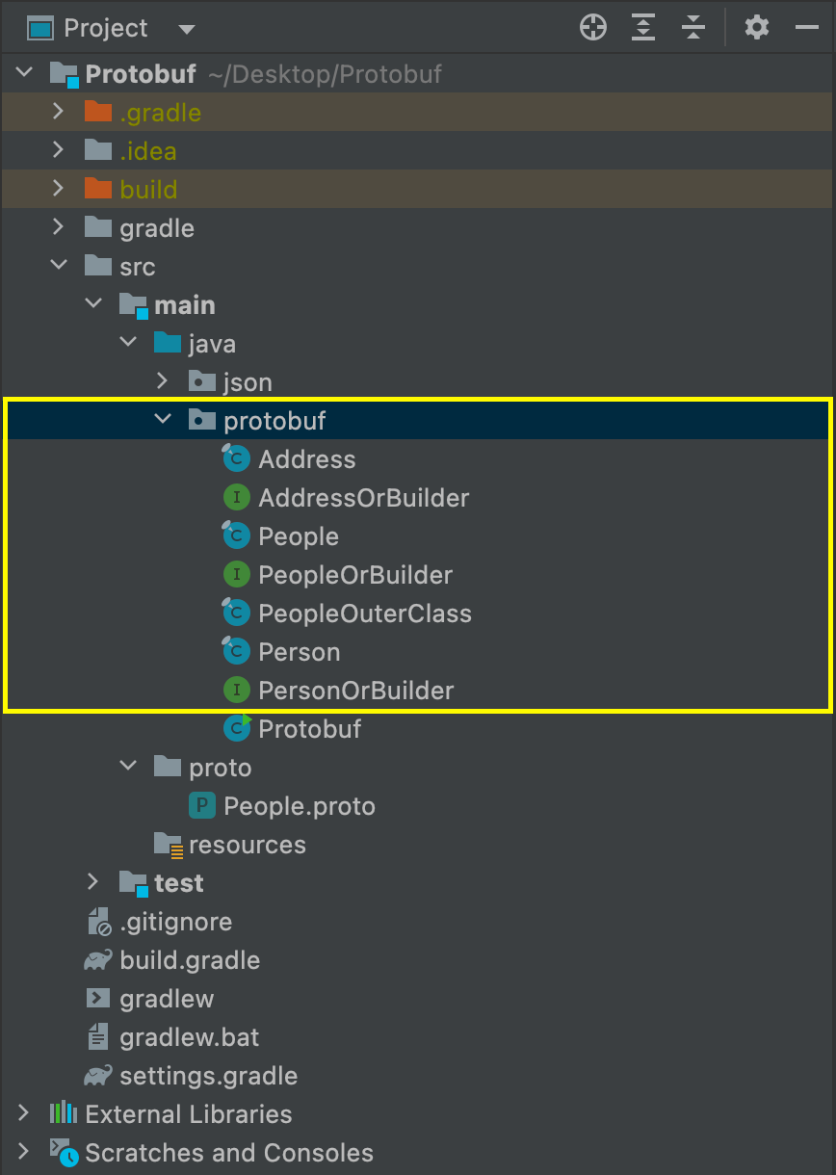The image size is (836, 1175).
Task: Click the proto file icon beside People.proto
Action: click(x=201, y=805)
